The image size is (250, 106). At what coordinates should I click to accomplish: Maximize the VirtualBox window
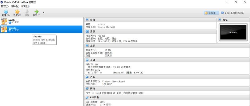click(x=236, y=2)
